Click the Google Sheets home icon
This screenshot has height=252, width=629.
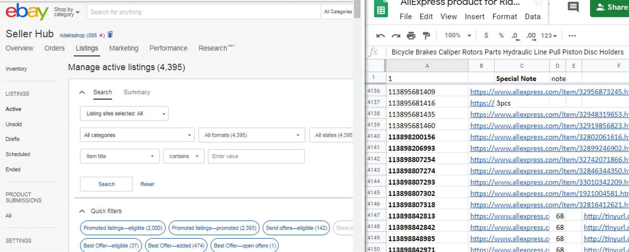(381, 9)
